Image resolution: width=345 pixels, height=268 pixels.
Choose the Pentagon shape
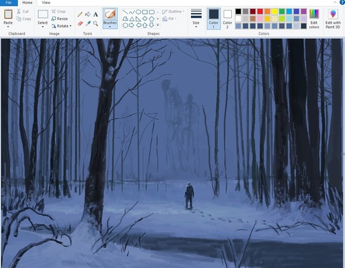(152, 19)
